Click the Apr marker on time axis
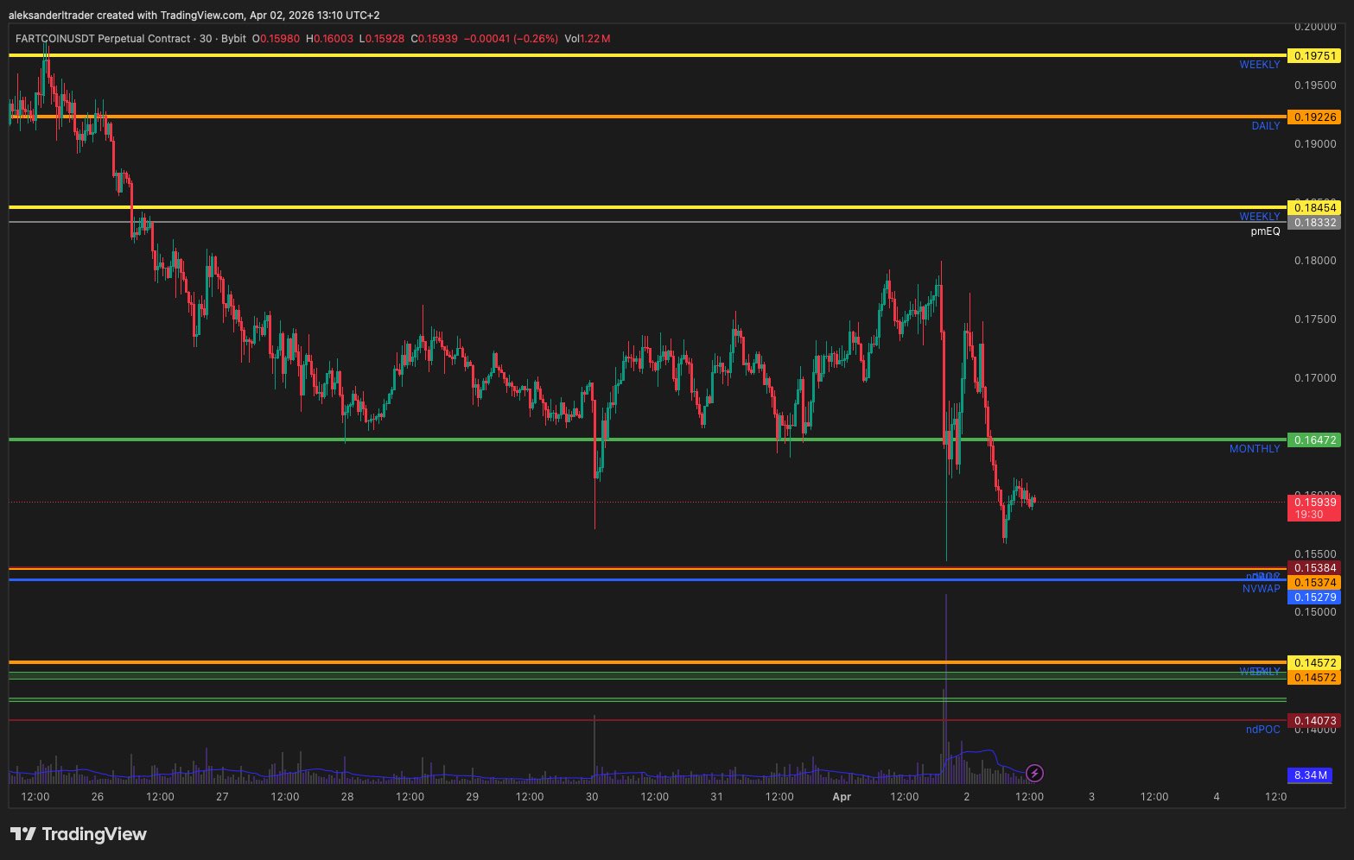Screen dimensions: 1354x860 (842, 797)
